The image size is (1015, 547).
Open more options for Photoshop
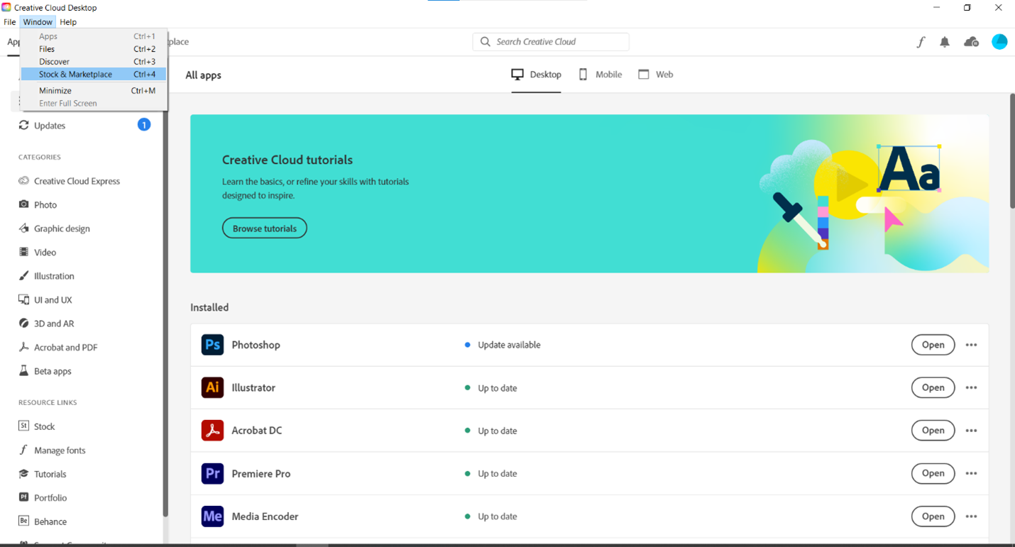click(971, 345)
